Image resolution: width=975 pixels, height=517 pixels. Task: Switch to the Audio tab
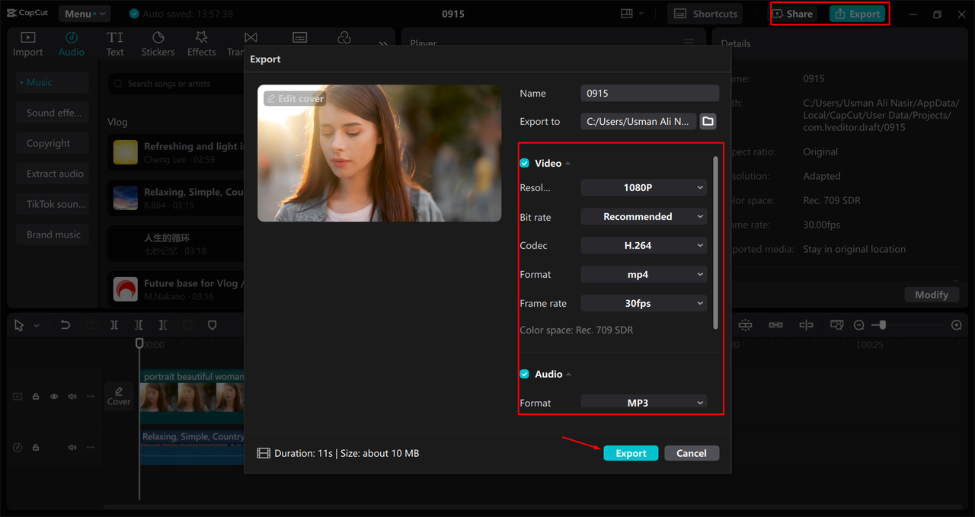pyautogui.click(x=72, y=44)
